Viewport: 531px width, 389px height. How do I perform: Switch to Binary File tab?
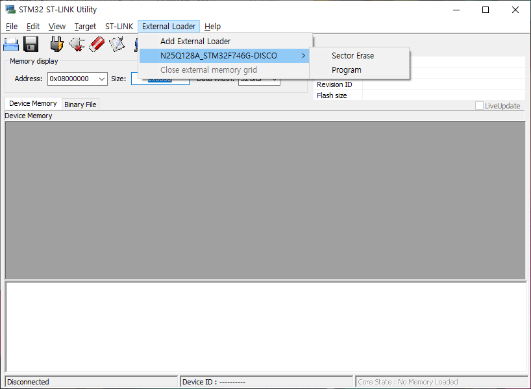pyautogui.click(x=80, y=105)
